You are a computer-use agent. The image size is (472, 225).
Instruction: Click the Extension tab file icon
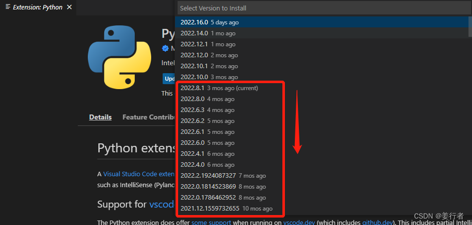pos(8,7)
